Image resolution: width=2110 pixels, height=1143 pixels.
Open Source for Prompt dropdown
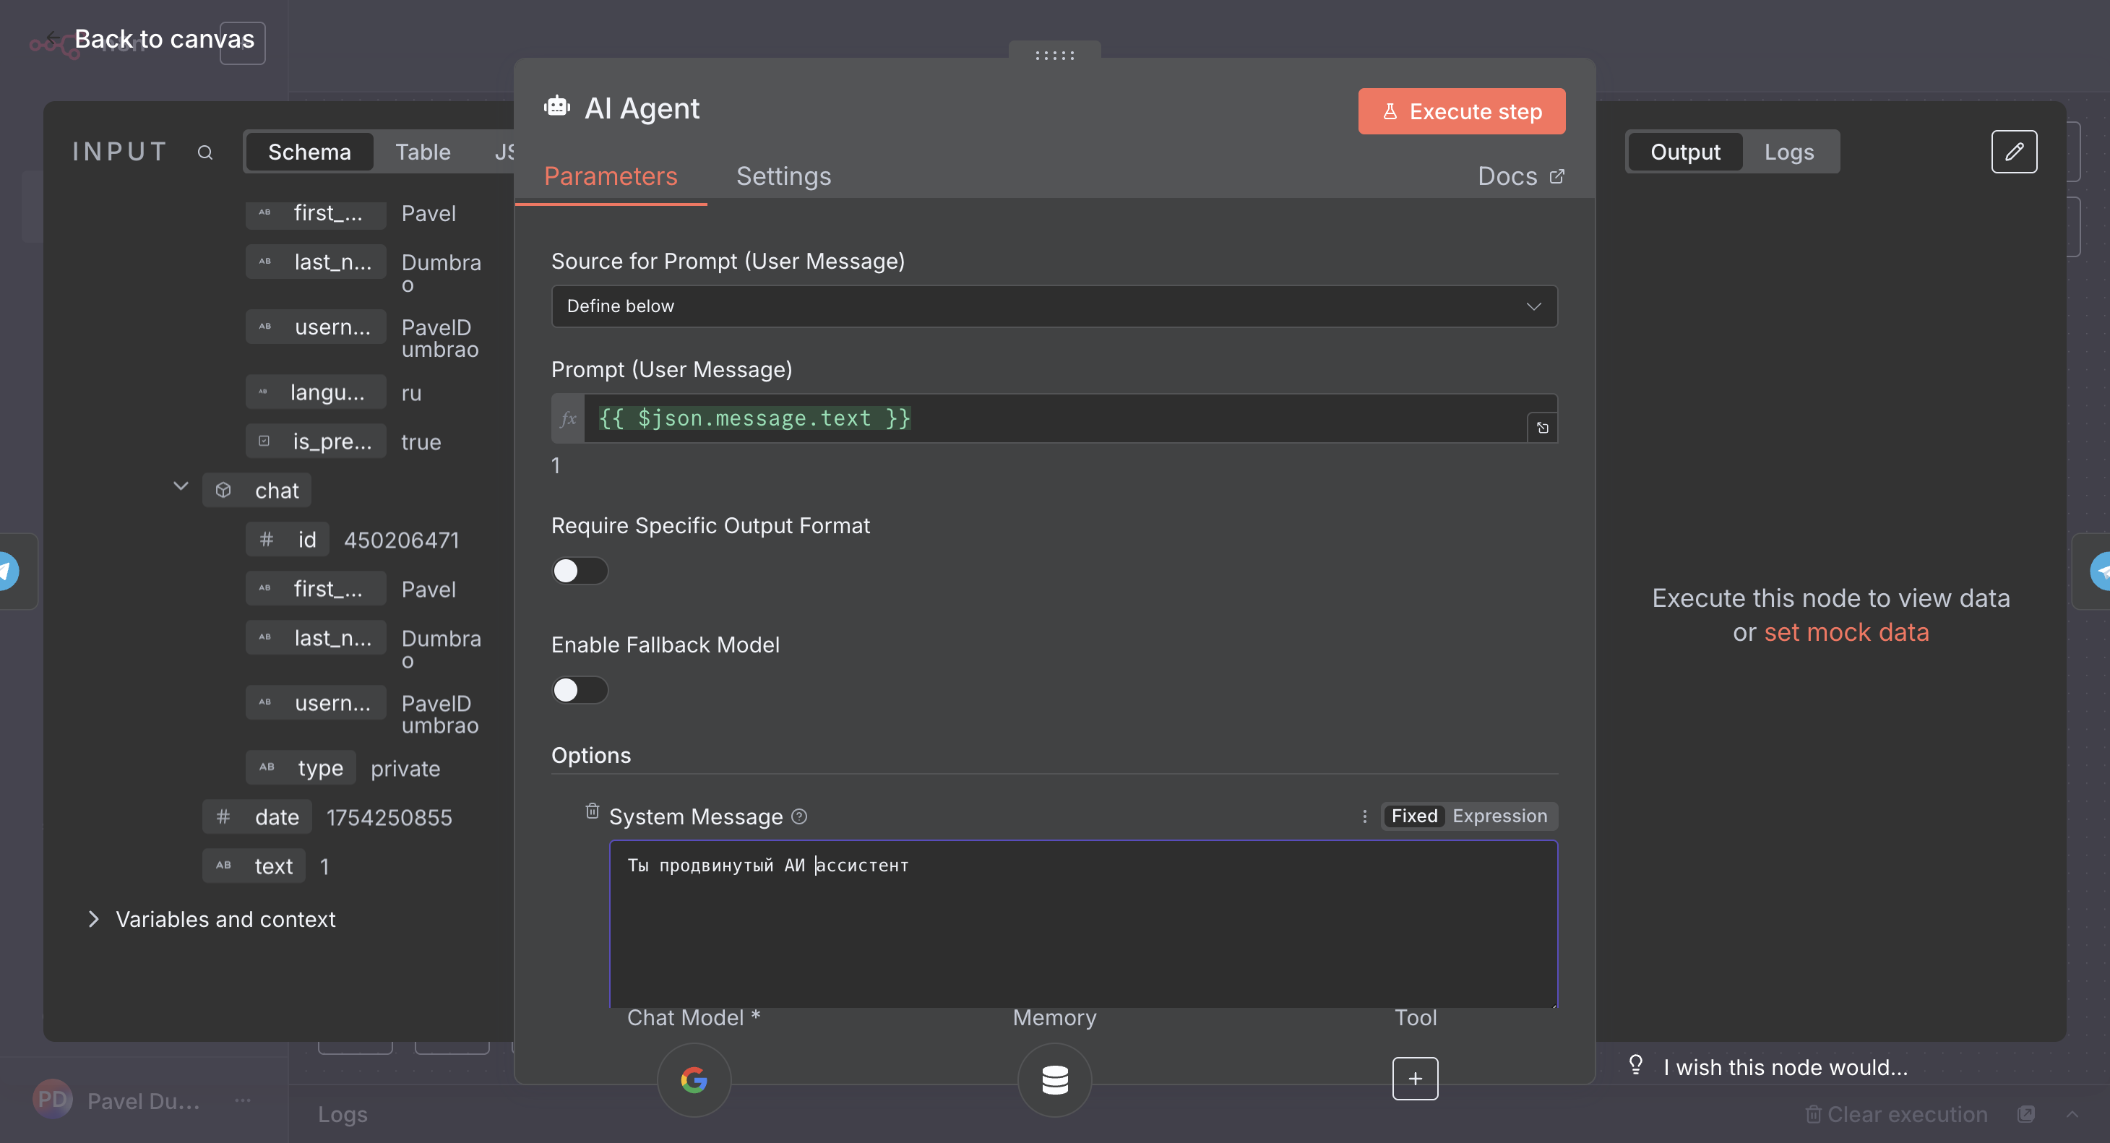[1054, 306]
